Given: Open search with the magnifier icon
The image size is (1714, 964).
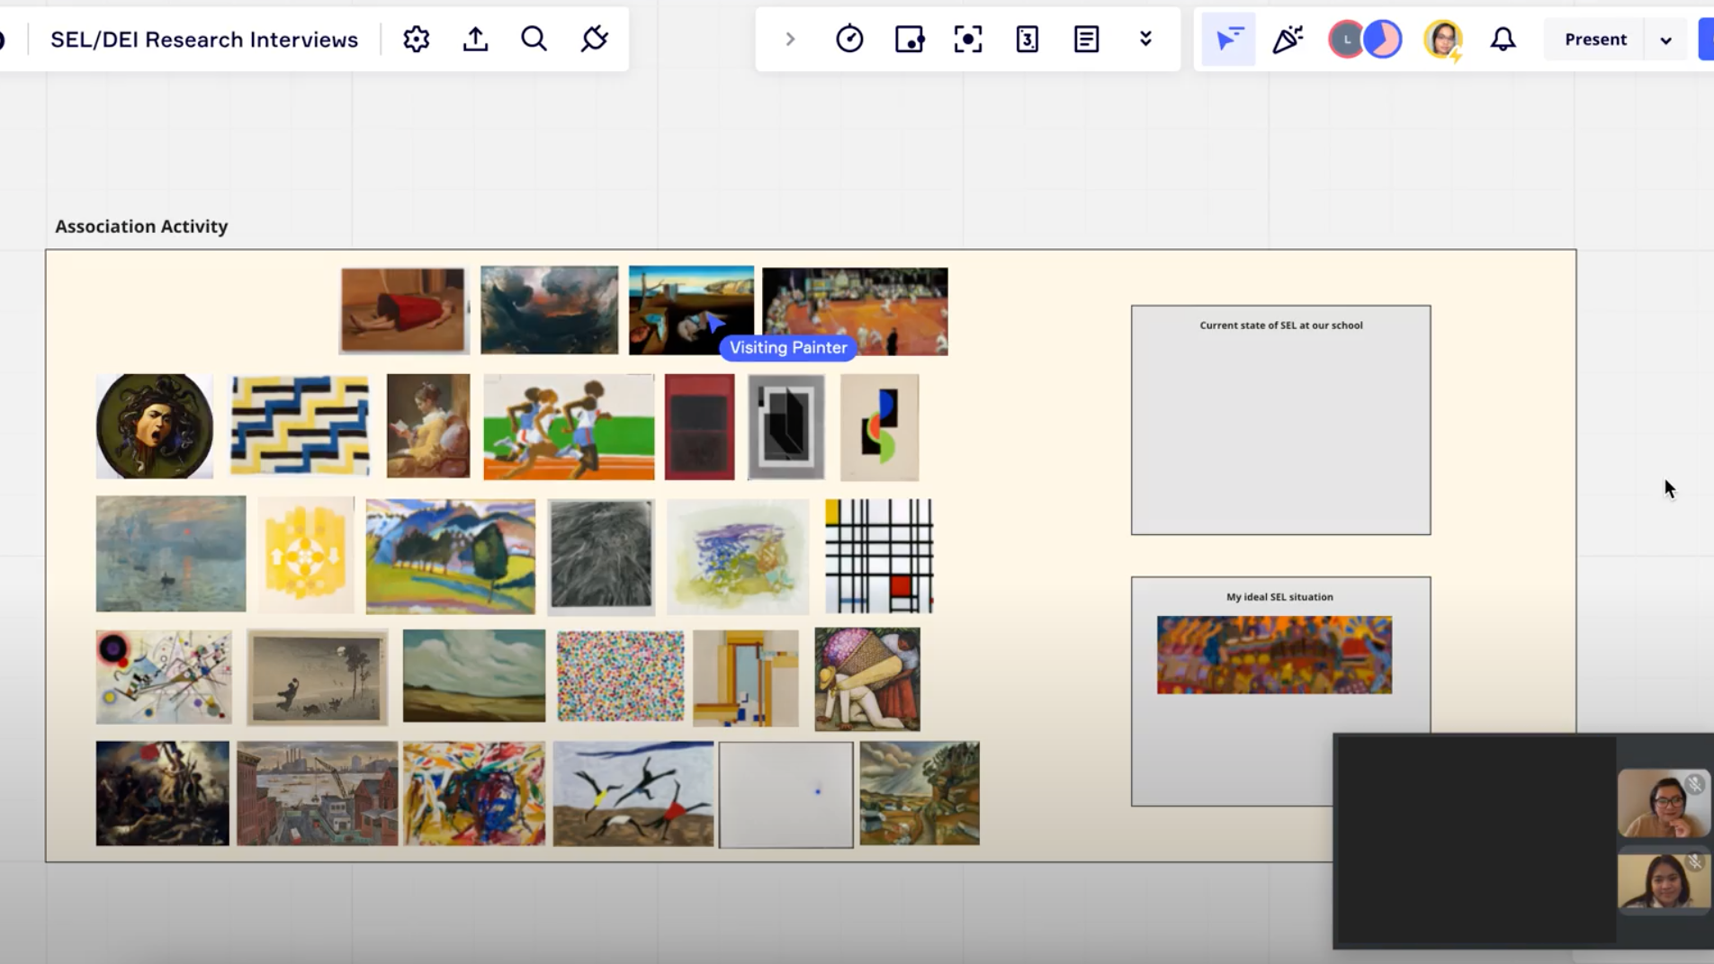Looking at the screenshot, I should [x=534, y=40].
